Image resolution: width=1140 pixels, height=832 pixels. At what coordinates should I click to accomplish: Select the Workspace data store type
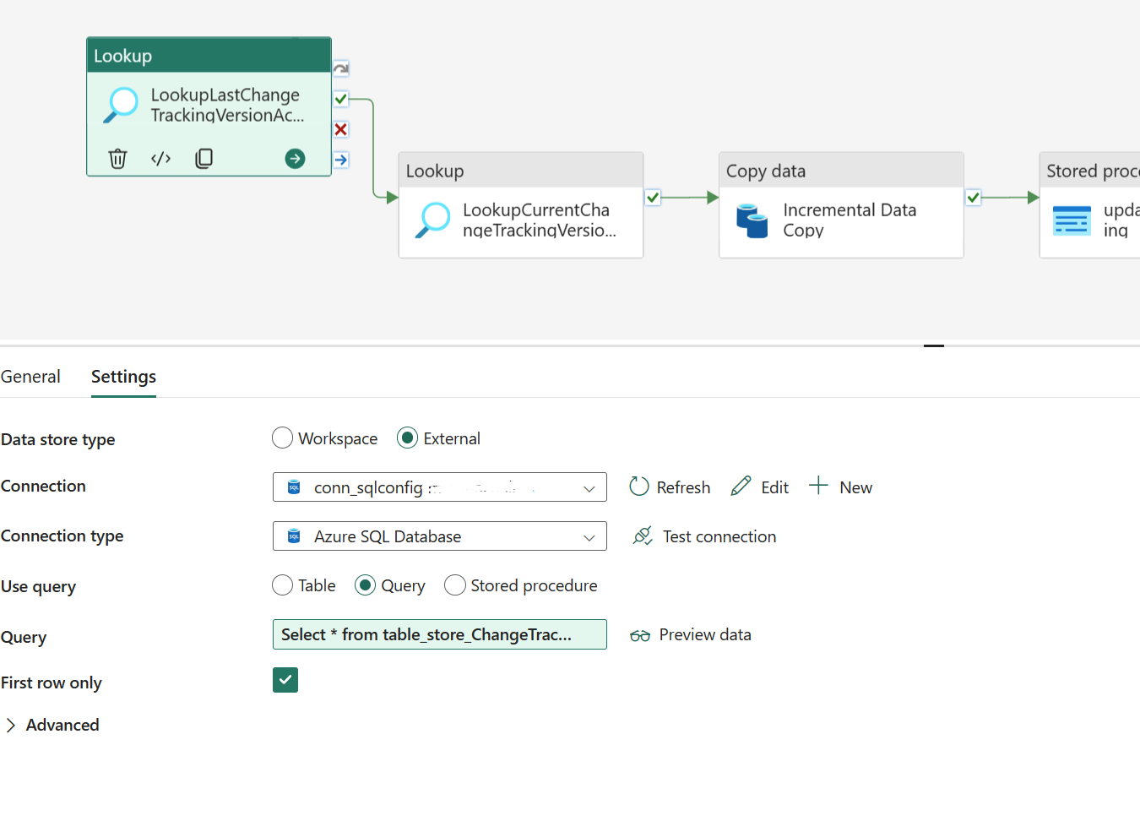tap(283, 438)
